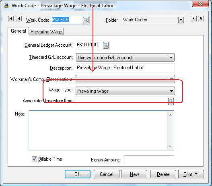Switch to the Prevailing Wage tab
212x186 pixels.
pos(46,32)
